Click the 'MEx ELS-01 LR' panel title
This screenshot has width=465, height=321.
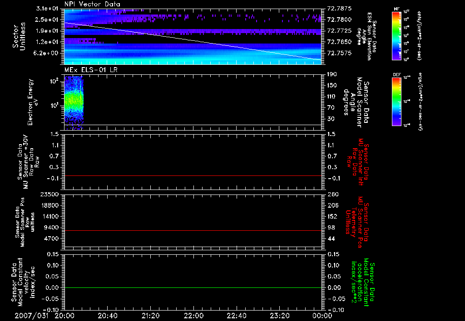click(x=91, y=69)
